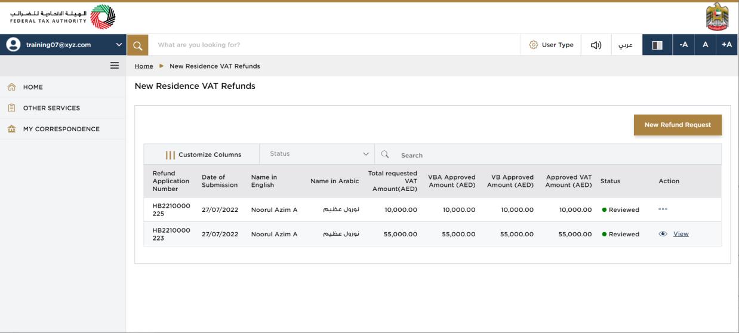Click the 55,000.00 Total requested VAT cell
The image size is (739, 333).
(x=401, y=234)
